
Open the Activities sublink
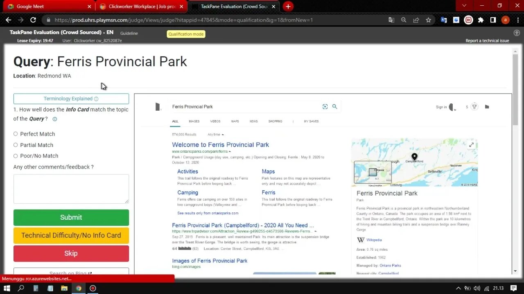click(x=187, y=171)
